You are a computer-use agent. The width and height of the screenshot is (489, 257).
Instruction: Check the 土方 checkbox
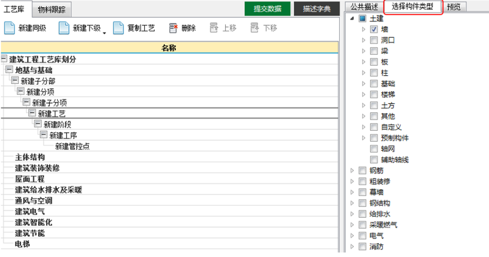coord(374,106)
